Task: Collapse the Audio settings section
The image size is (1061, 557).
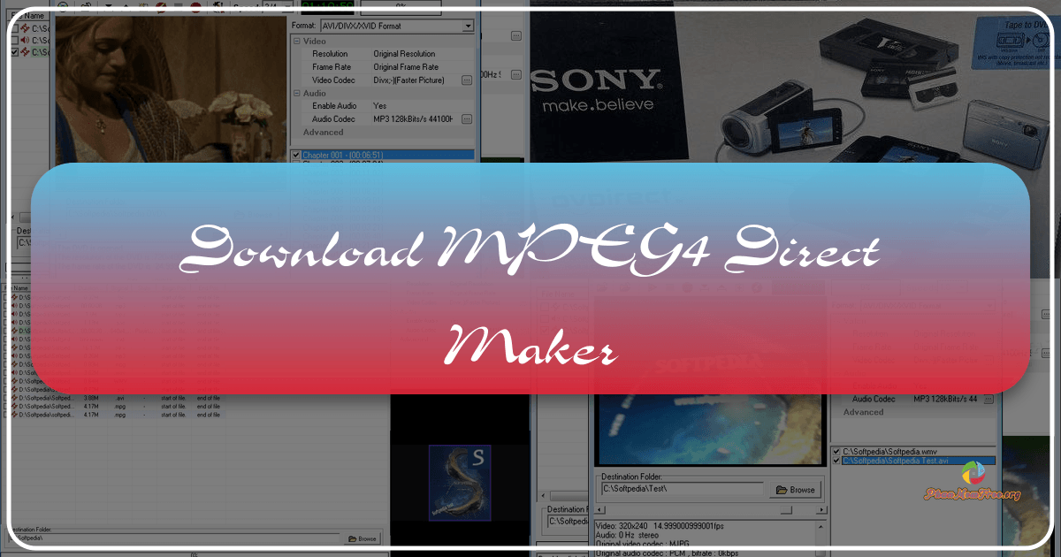Action: [x=298, y=93]
